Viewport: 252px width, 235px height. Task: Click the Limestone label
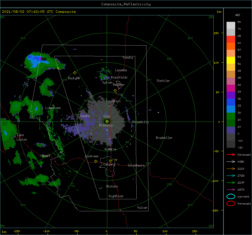53,108
